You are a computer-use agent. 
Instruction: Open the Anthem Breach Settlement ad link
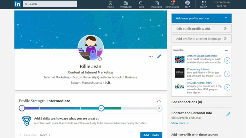pyautogui.click(x=202, y=56)
